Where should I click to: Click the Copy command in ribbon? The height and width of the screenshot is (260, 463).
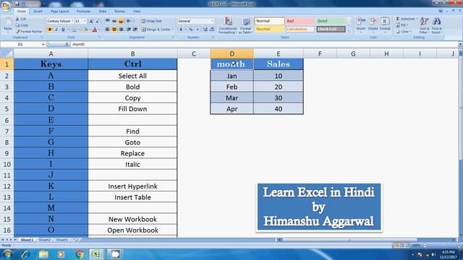(22, 25)
